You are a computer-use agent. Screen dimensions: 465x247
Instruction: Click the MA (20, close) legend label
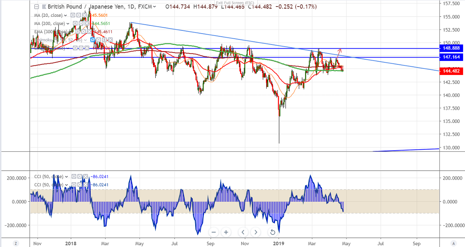click(48, 15)
